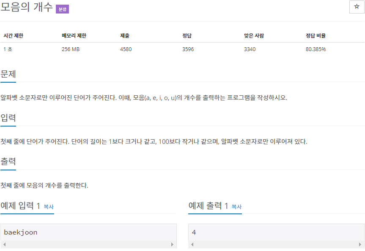The height and width of the screenshot is (251, 365).
Task: Click the 모음의 개수 problem title
Action: pyautogui.click(x=27, y=7)
